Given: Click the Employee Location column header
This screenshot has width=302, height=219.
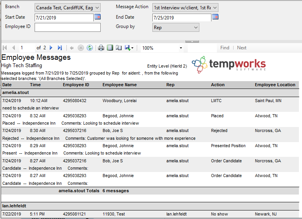Looking at the screenshot, I should pos(275,85).
